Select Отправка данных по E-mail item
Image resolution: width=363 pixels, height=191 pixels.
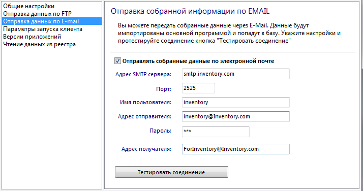pyautogui.click(x=52, y=21)
